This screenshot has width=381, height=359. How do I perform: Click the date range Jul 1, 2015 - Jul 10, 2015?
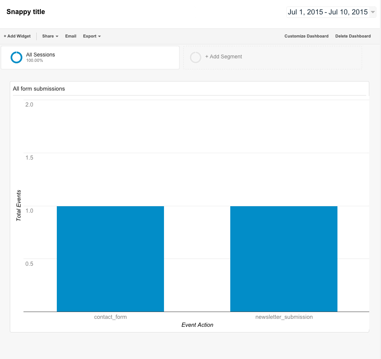328,12
